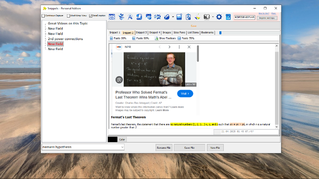Click Paste 75% button
The width and height of the screenshot is (319, 179).
(186, 38)
